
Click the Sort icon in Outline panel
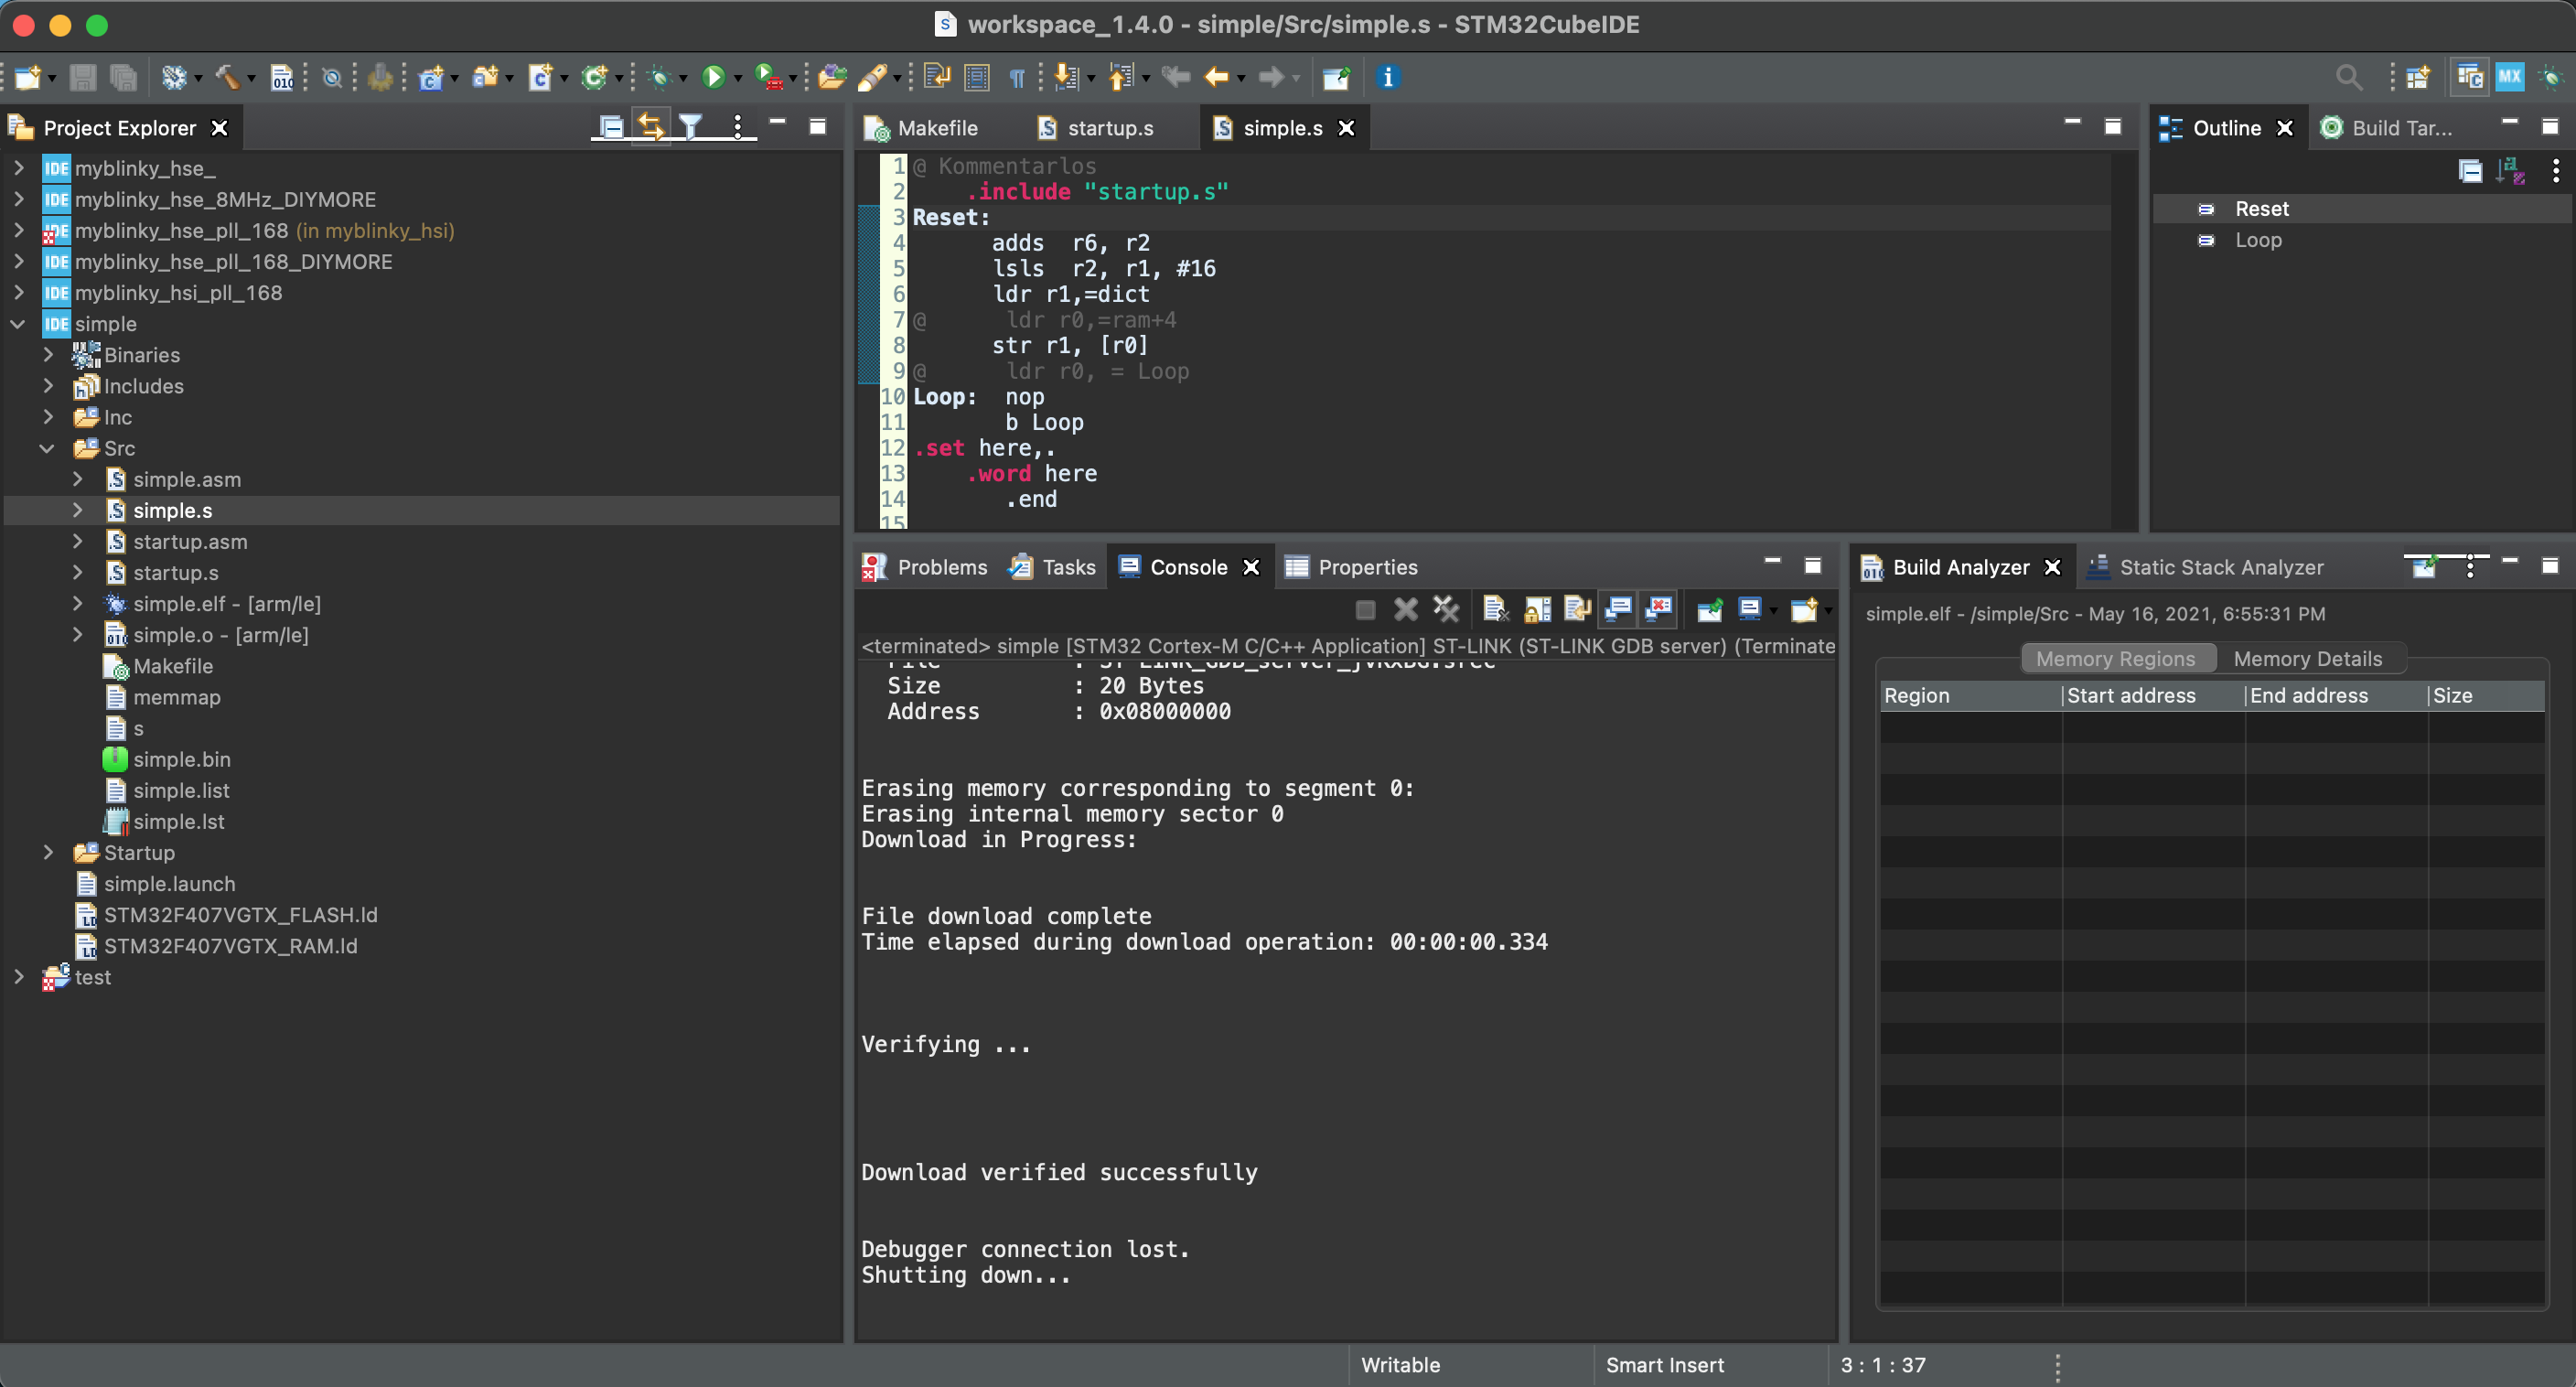pos(2510,171)
